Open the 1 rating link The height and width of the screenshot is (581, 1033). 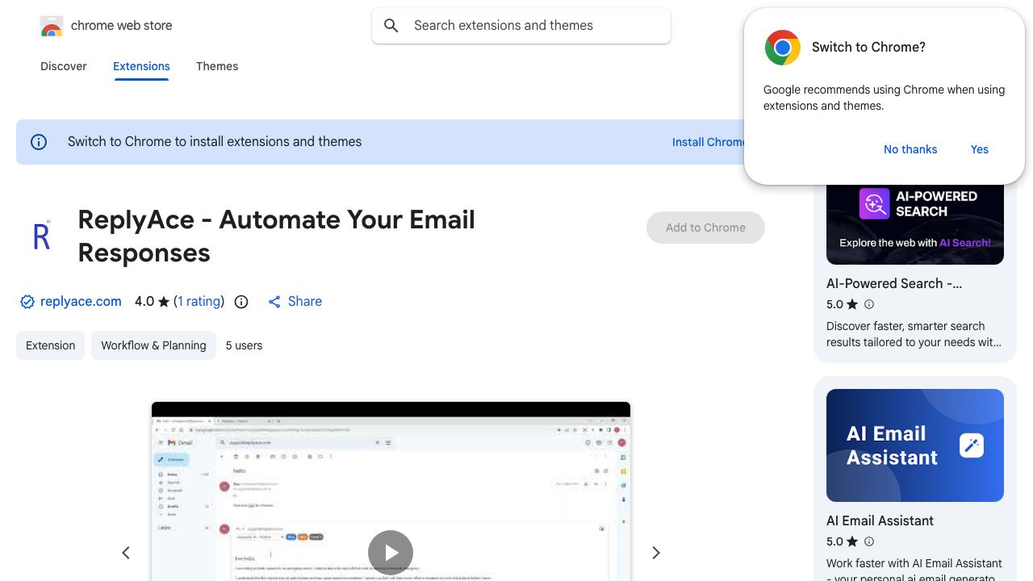coord(199,301)
